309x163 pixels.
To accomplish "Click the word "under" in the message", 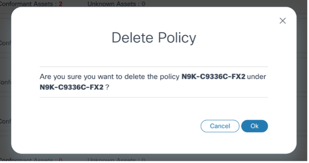I will [257, 77].
